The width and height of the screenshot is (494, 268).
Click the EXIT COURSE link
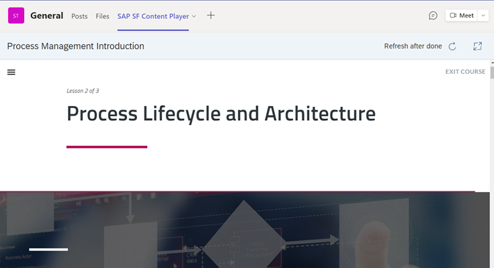pos(465,72)
